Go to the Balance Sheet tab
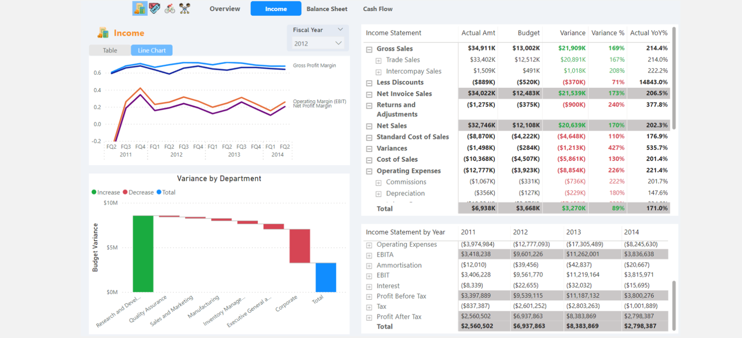The width and height of the screenshot is (742, 338). point(327,9)
